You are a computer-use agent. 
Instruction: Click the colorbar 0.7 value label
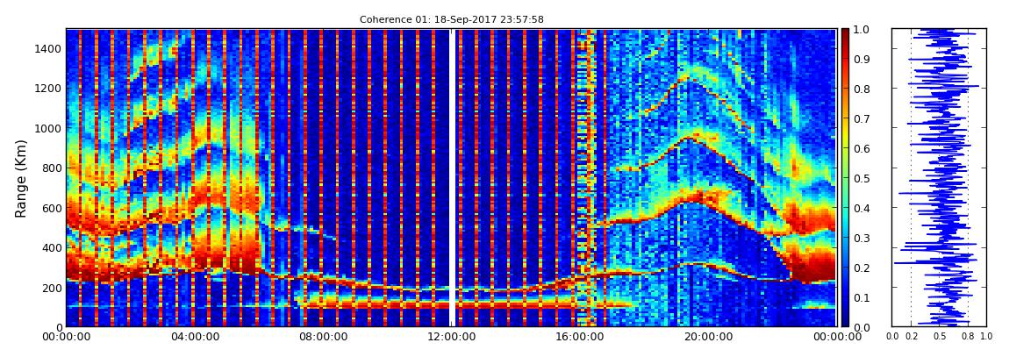(x=863, y=119)
